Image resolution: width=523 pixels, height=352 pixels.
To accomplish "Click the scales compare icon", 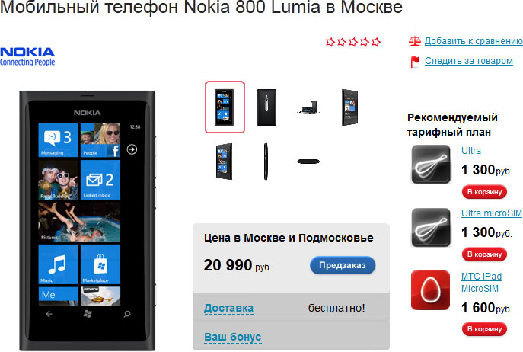I will (415, 41).
